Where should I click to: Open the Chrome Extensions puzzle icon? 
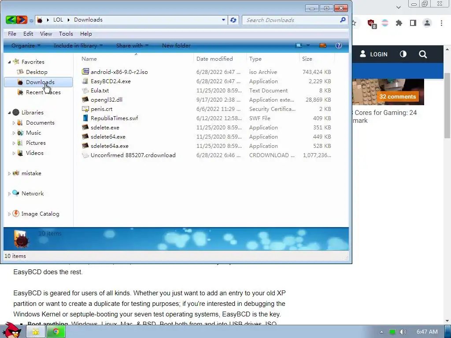399,23
